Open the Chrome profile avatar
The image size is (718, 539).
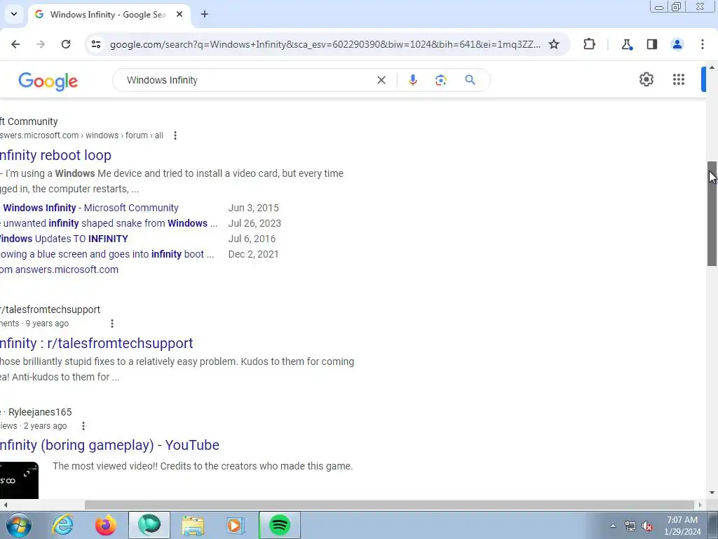tap(677, 44)
